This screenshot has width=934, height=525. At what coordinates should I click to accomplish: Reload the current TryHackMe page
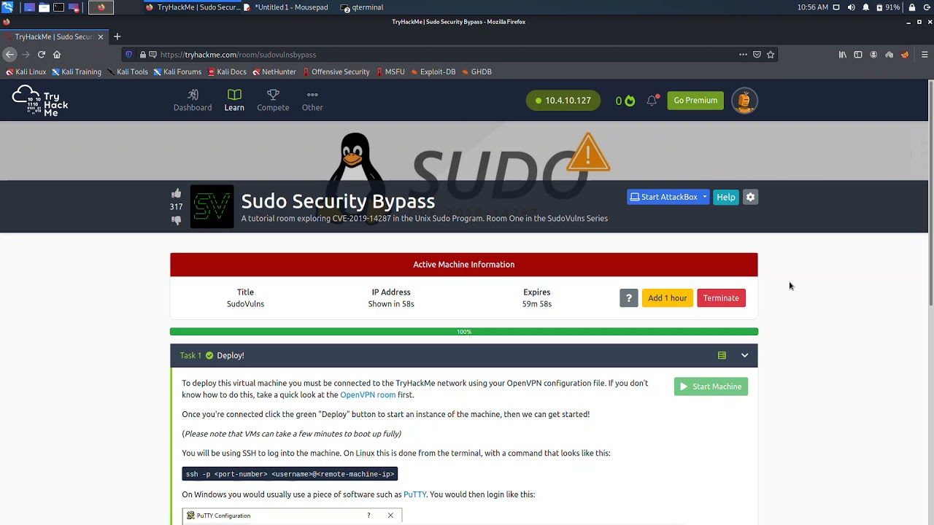click(42, 54)
